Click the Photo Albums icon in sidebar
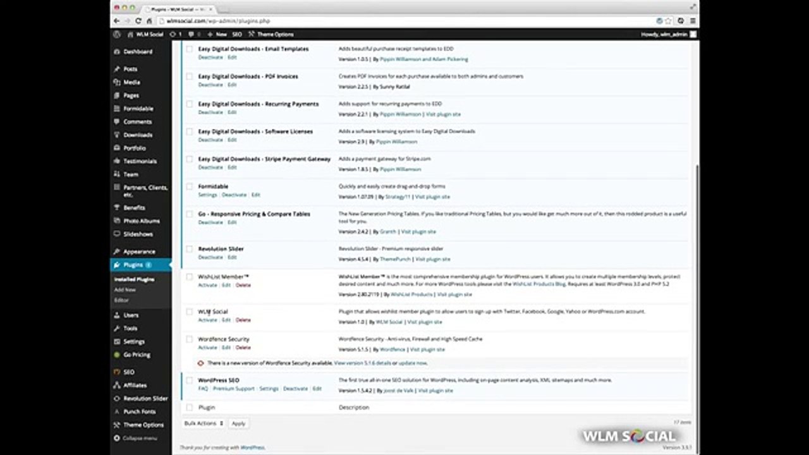 click(x=117, y=221)
